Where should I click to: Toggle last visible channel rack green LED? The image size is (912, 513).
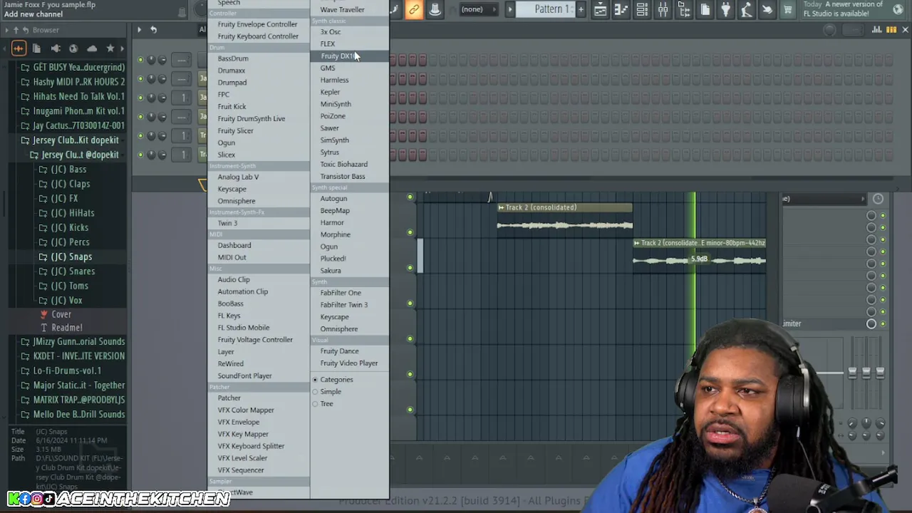140,154
